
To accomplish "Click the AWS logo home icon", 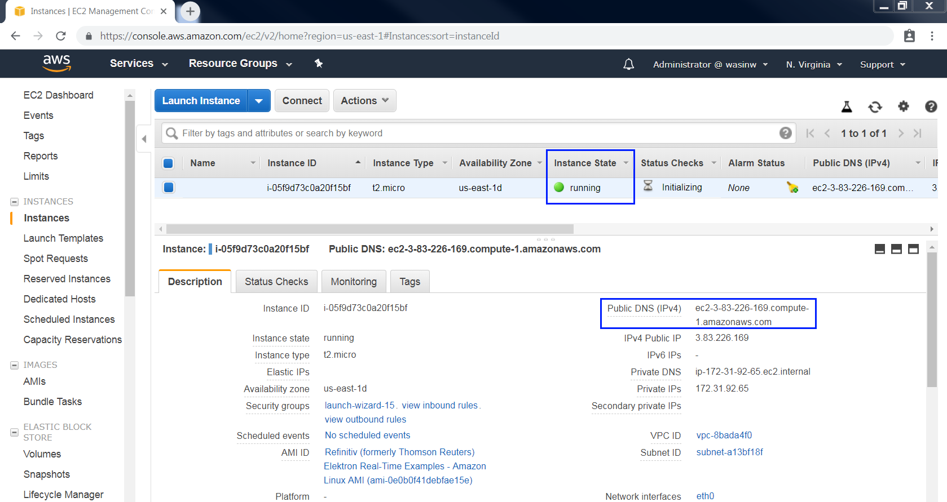I will 56,63.
